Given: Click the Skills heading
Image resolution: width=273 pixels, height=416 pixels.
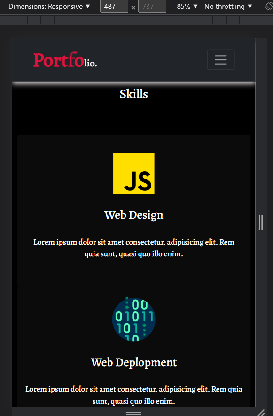Looking at the screenshot, I should point(134,94).
